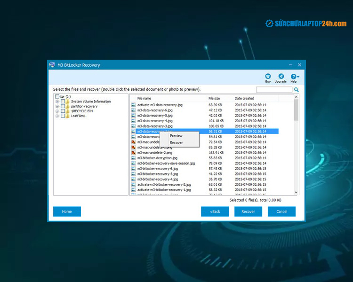Viewport: 353px width, 282px height.
Task: Check the LostFiles1 checkbox
Action: (63, 116)
